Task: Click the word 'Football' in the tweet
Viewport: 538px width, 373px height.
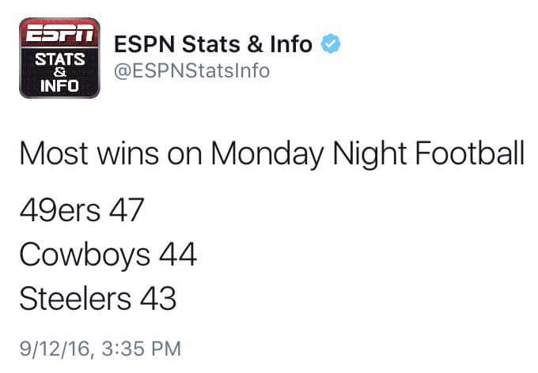Action: tap(470, 153)
